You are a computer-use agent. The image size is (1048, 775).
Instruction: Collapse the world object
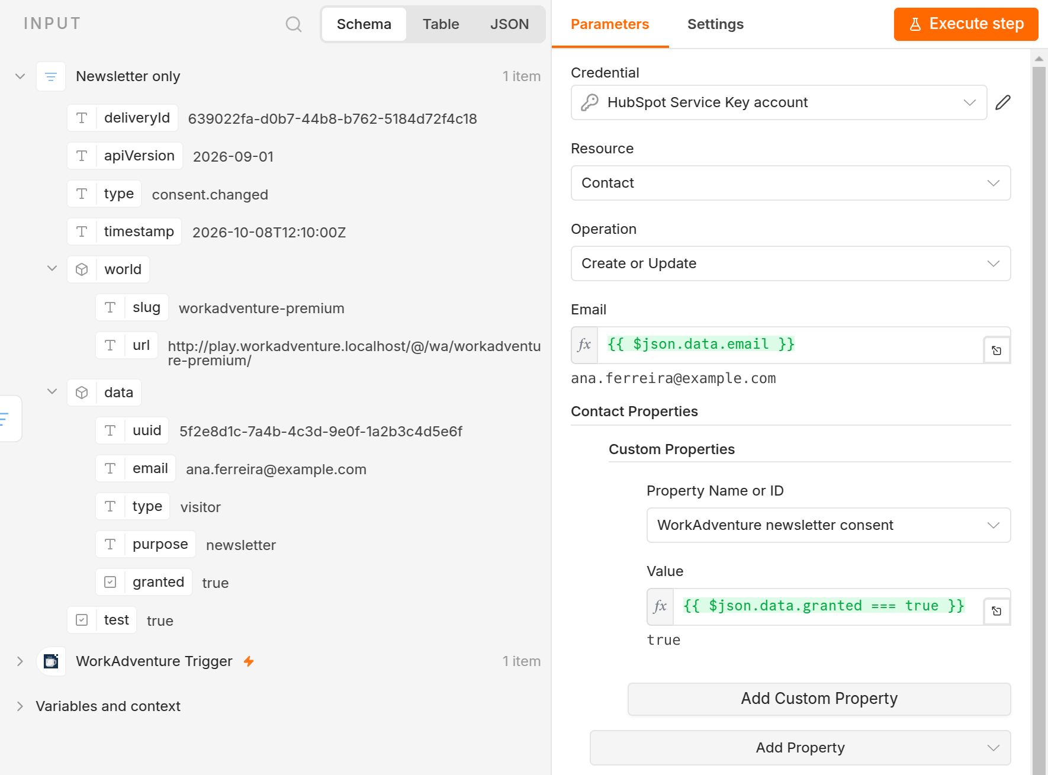(x=52, y=268)
